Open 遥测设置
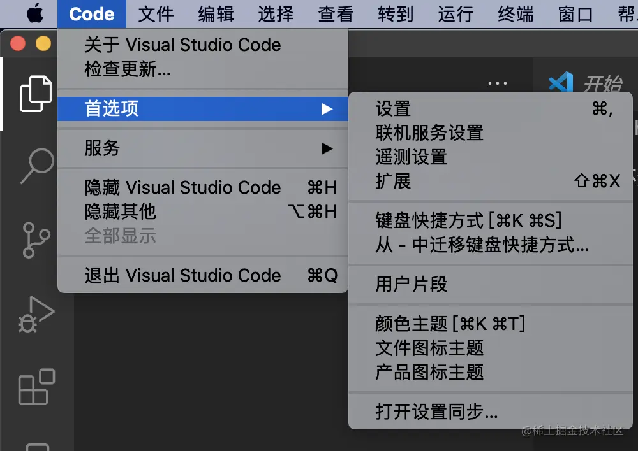 pyautogui.click(x=490, y=157)
